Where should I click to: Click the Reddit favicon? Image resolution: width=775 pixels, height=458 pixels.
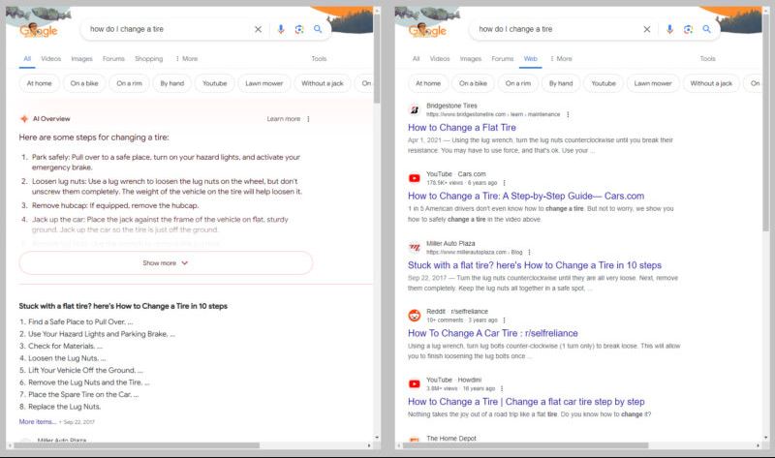(415, 316)
